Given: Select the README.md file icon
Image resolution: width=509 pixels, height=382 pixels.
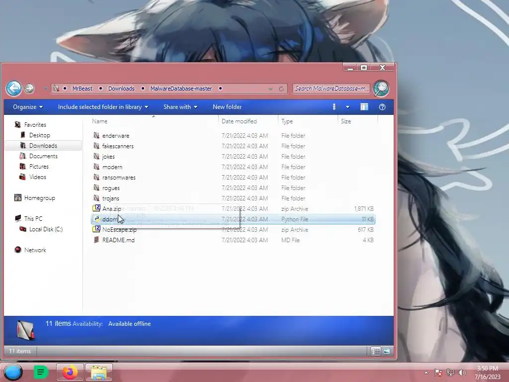Looking at the screenshot, I should click(x=96, y=240).
